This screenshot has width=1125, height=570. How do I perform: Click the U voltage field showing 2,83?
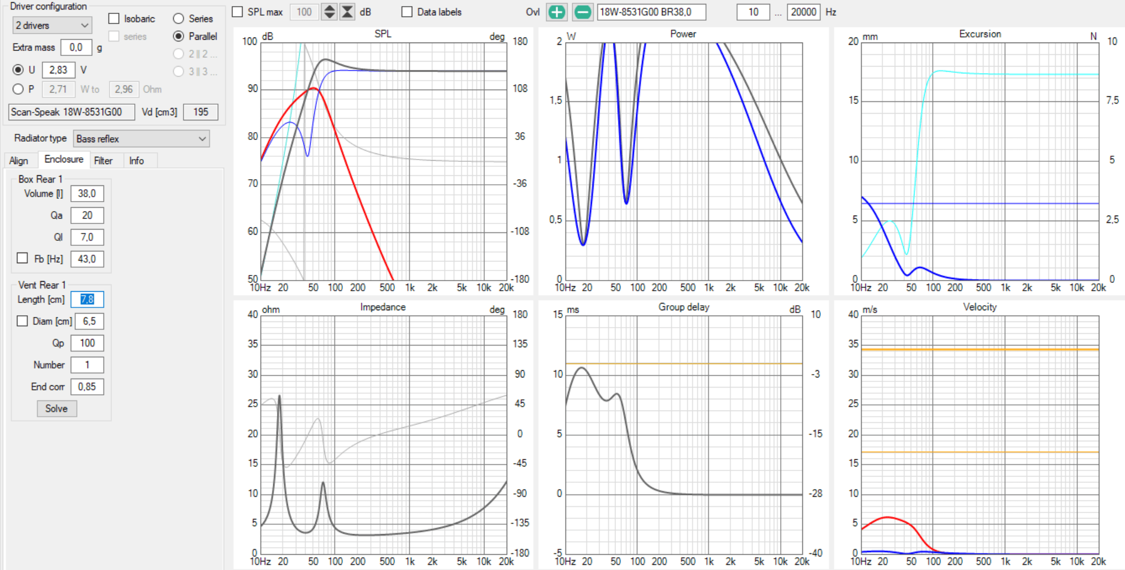(x=58, y=70)
